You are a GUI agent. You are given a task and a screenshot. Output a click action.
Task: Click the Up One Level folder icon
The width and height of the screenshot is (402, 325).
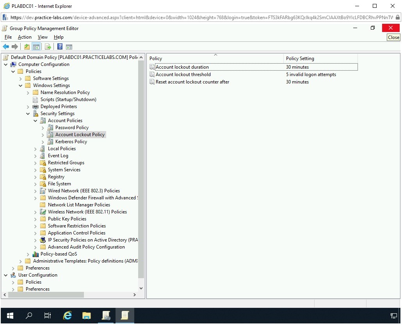27,47
